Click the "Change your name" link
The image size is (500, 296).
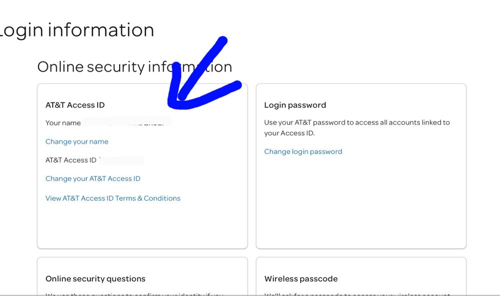[77, 142]
